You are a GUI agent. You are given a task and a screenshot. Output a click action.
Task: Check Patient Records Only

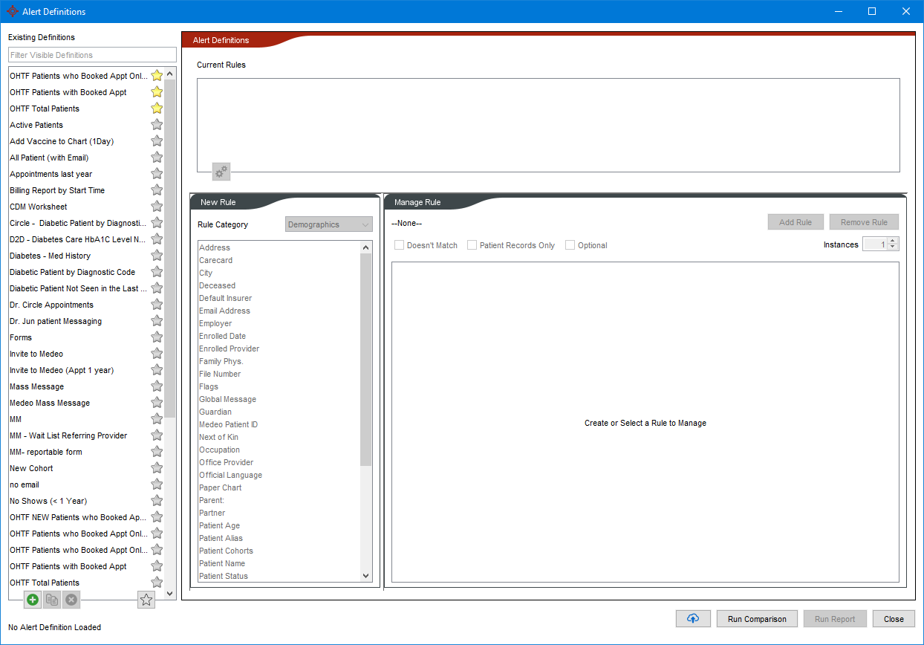pyautogui.click(x=472, y=244)
